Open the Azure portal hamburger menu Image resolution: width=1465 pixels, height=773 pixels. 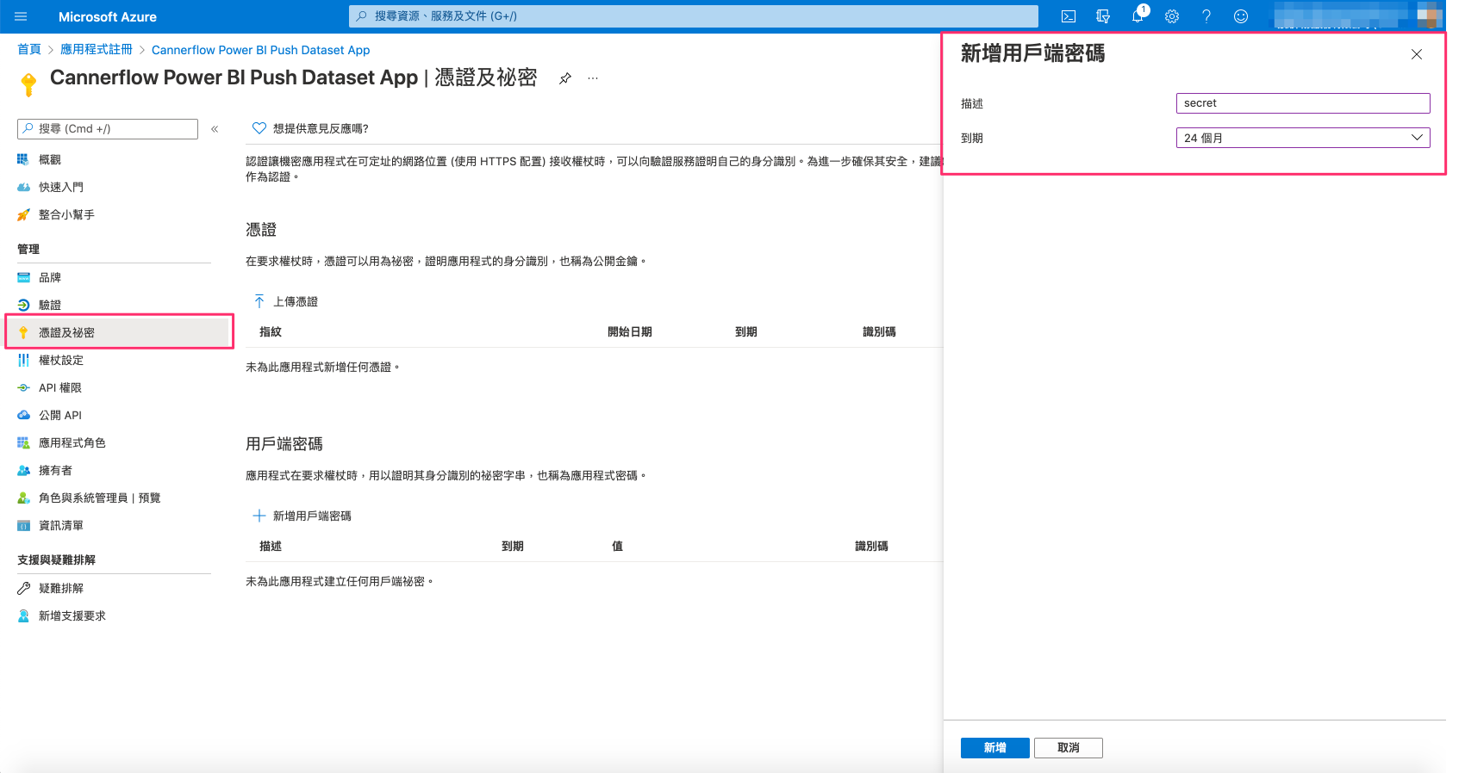point(21,16)
